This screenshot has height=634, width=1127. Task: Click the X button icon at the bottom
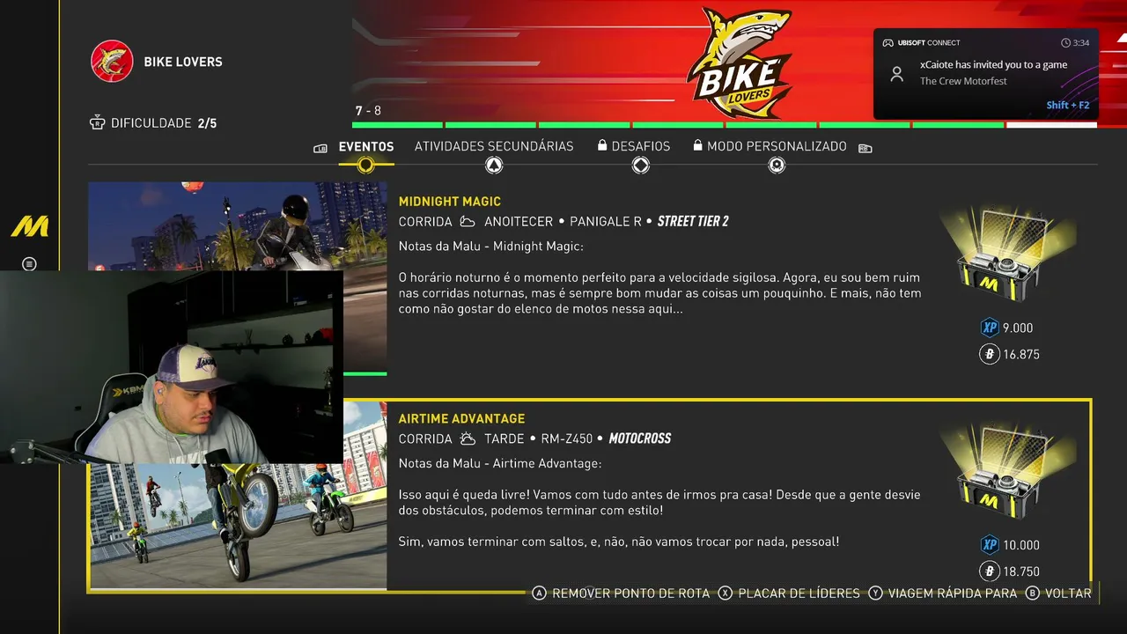coord(726,593)
